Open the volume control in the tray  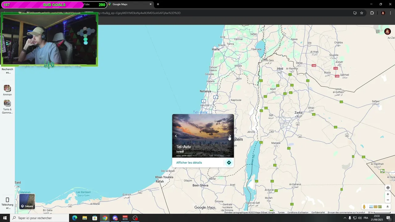click(360, 218)
